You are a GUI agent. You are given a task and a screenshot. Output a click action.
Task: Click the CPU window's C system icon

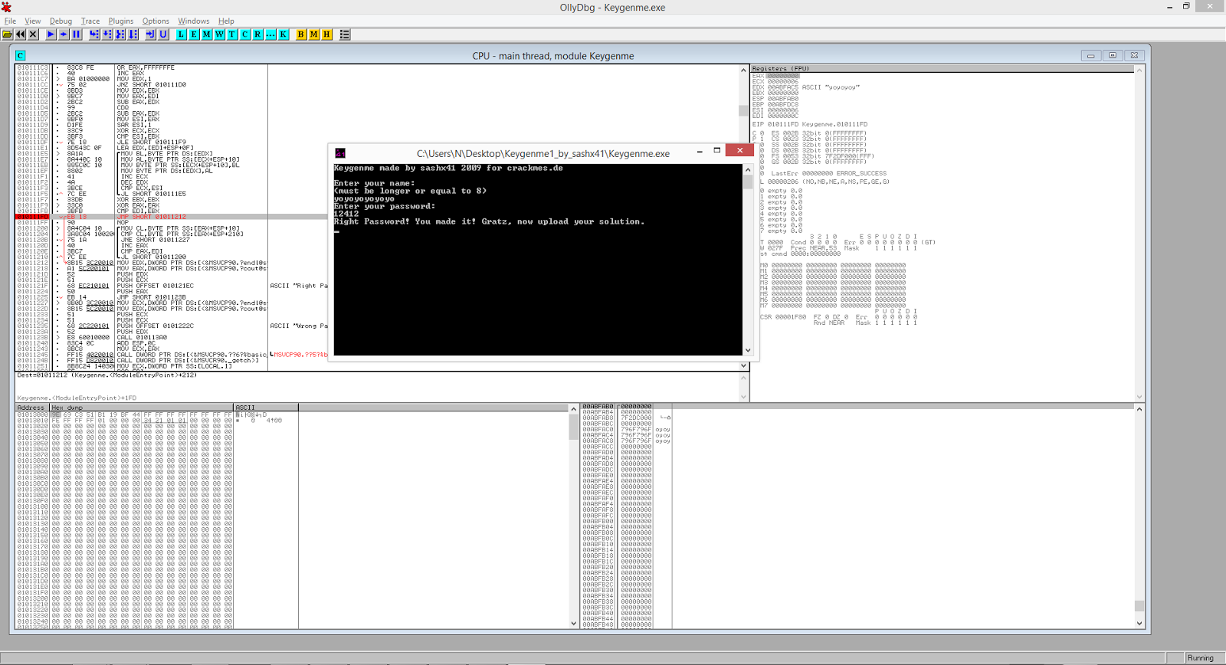(x=21, y=55)
